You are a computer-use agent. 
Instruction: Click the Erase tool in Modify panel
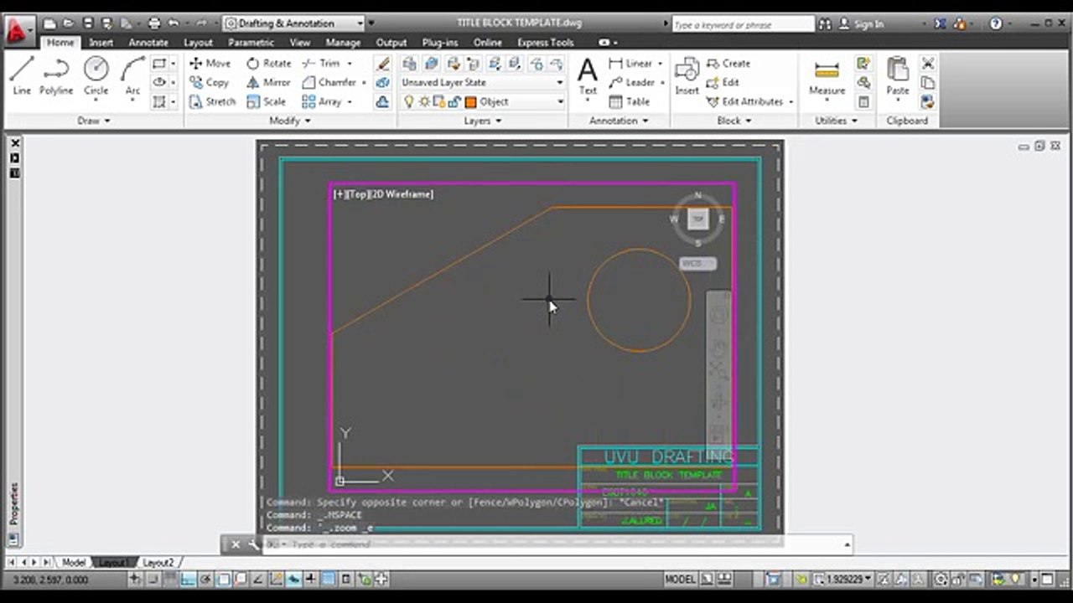coord(383,63)
